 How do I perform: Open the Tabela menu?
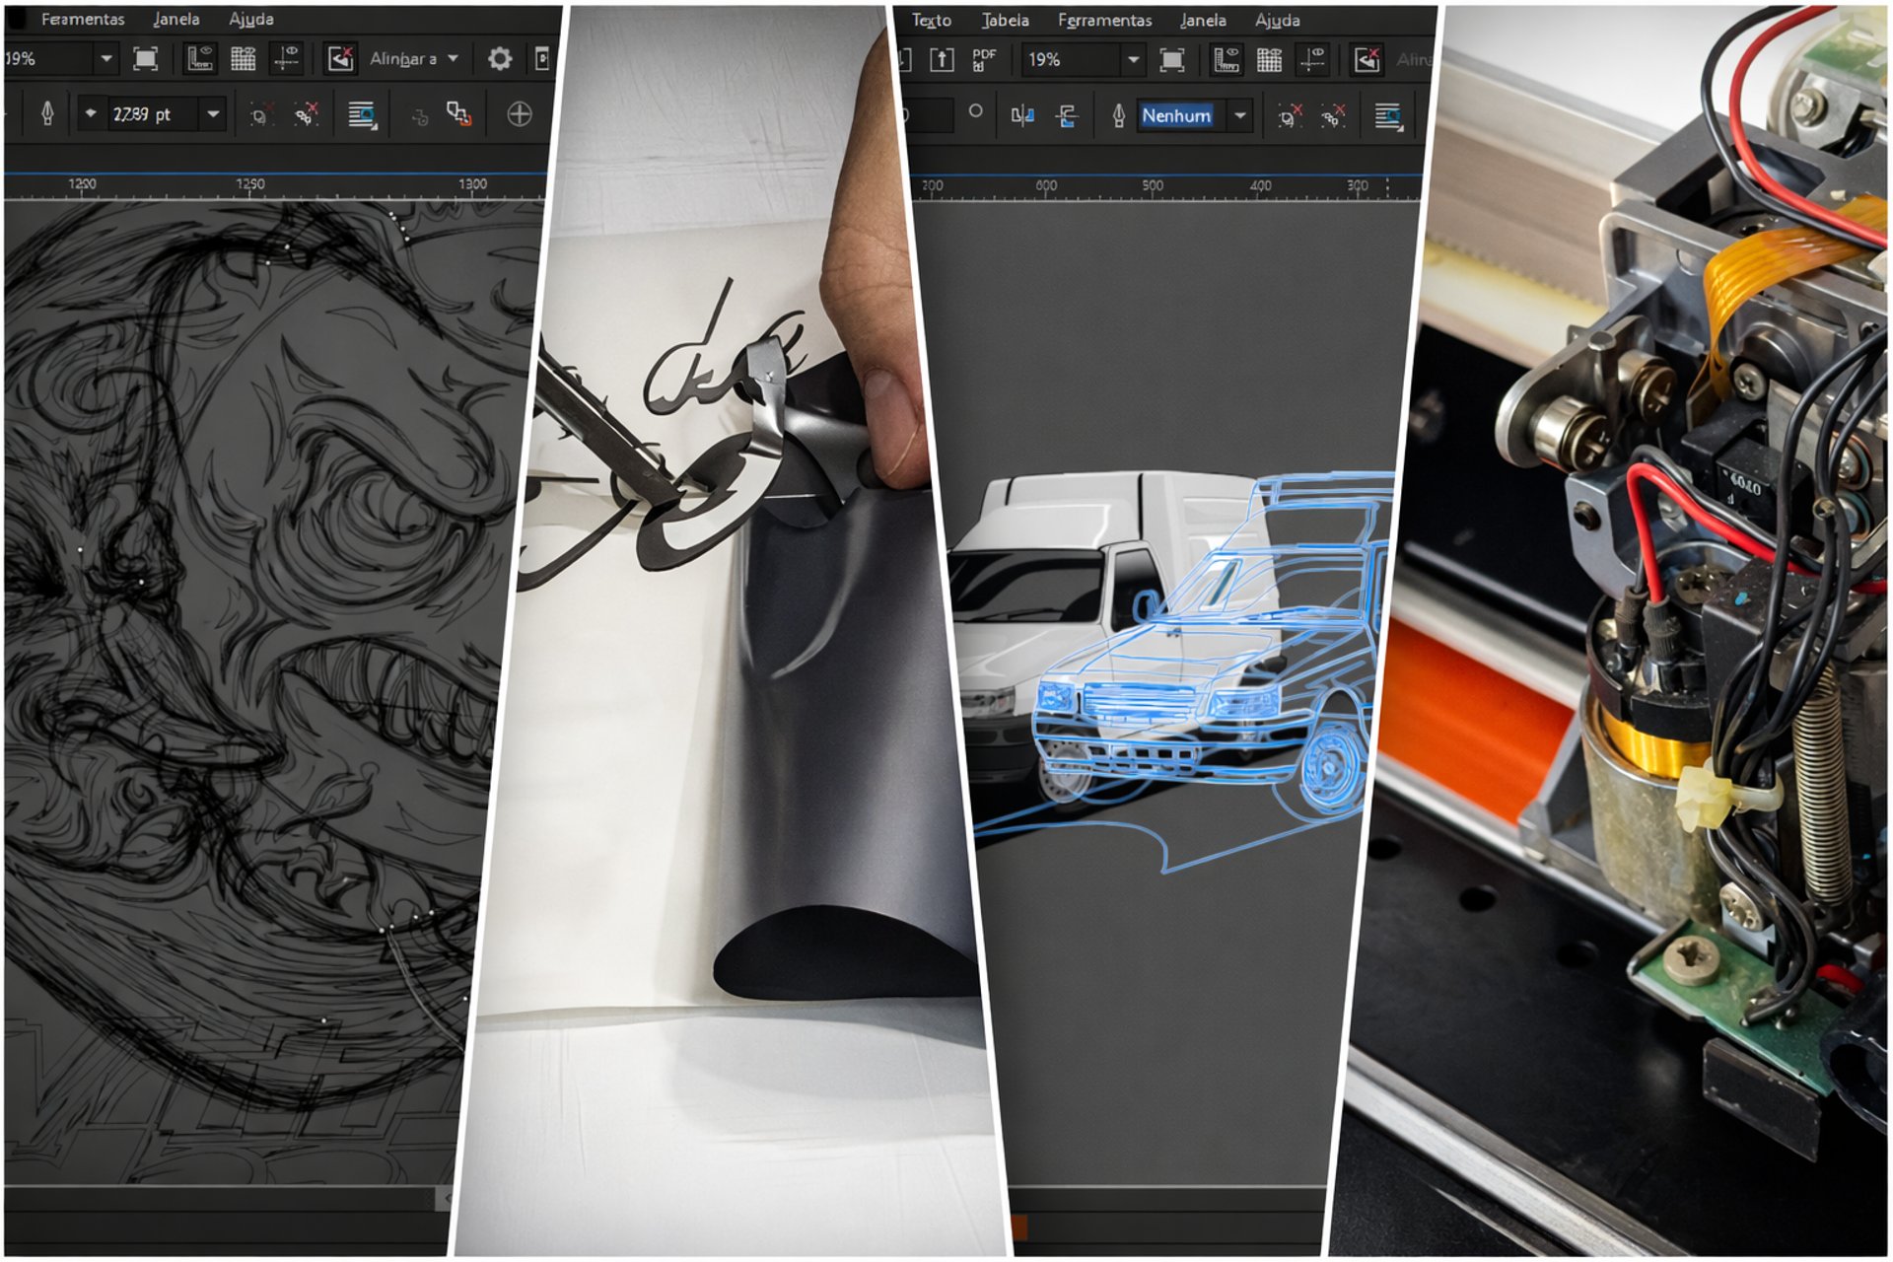pos(1005,20)
